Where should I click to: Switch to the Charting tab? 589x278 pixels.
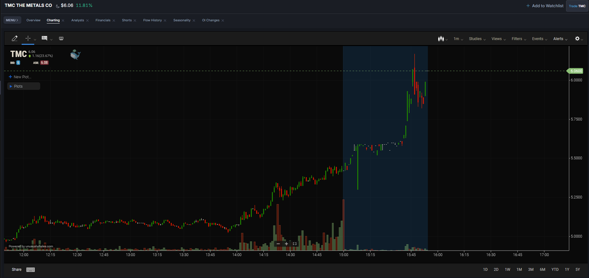pyautogui.click(x=53, y=20)
